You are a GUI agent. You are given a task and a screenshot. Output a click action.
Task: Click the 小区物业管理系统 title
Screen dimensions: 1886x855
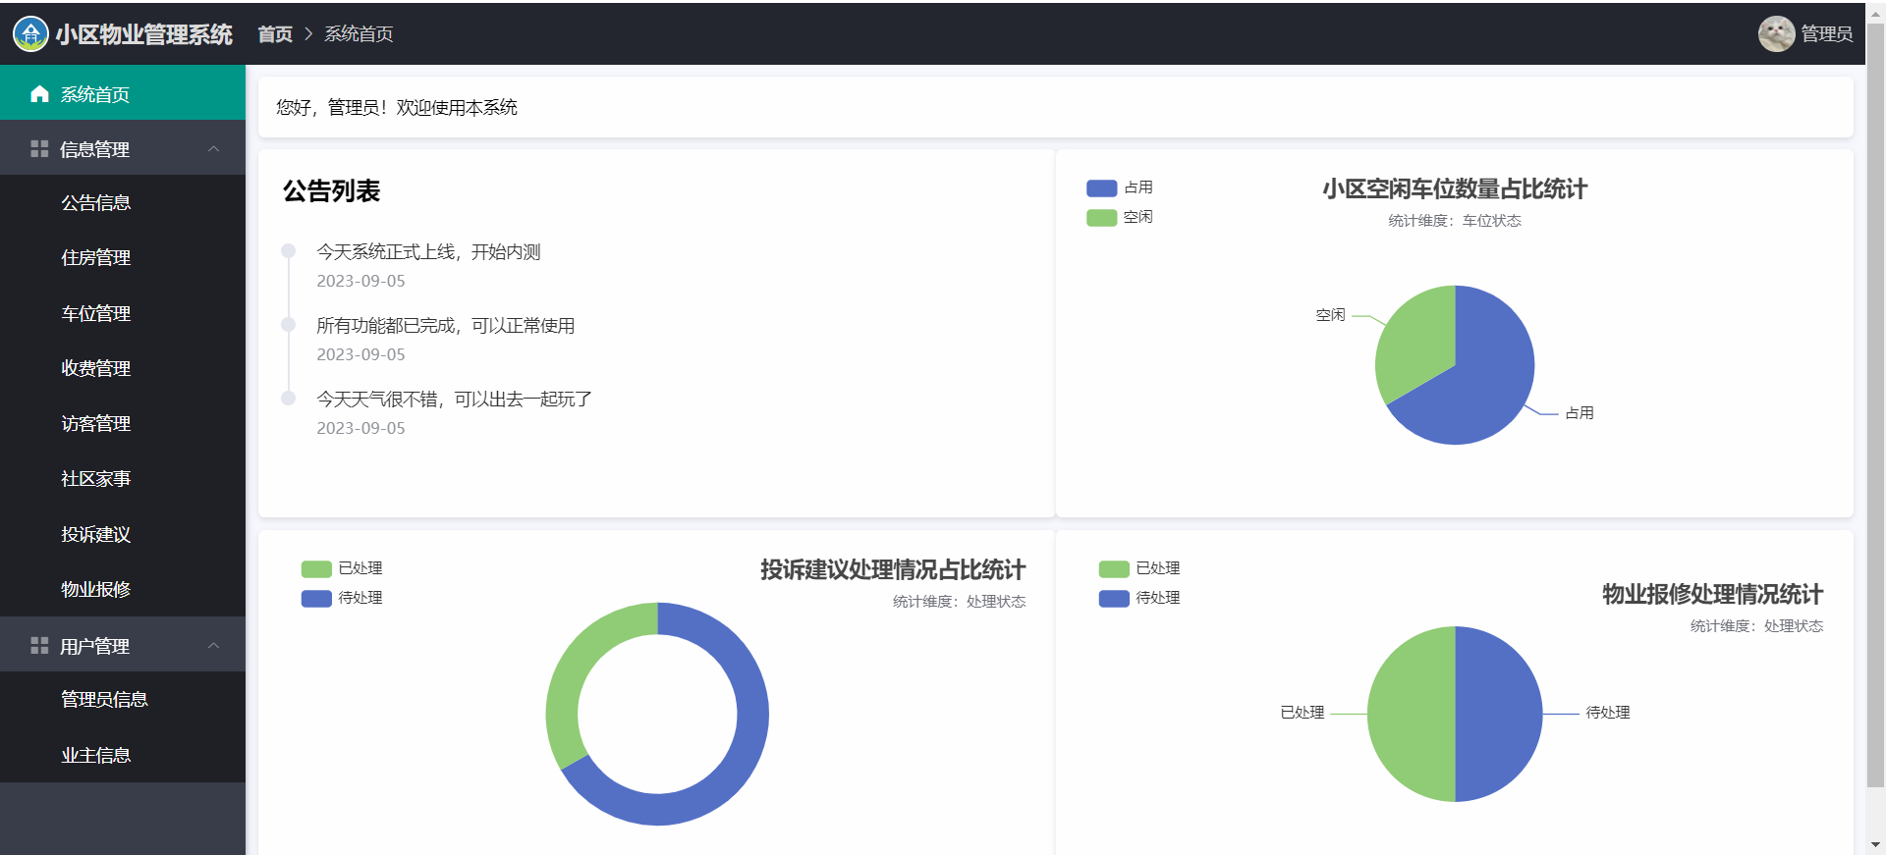144,34
